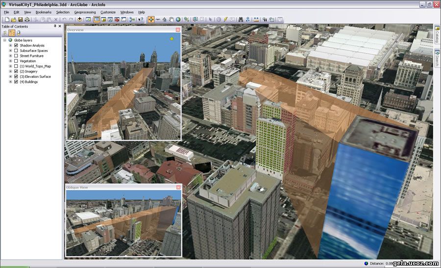Open the Geoprocessing menu
Viewport: 441px width, 268px height.
[x=85, y=12]
